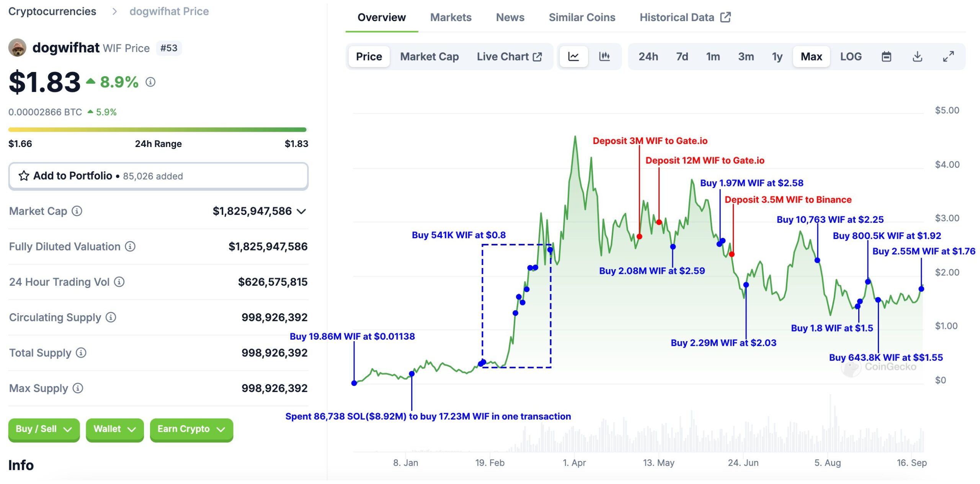Set chart range to 1y
This screenshot has height=484, width=980.
(x=777, y=57)
